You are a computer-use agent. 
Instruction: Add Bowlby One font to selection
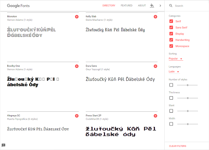pyautogui.click(x=77, y=66)
